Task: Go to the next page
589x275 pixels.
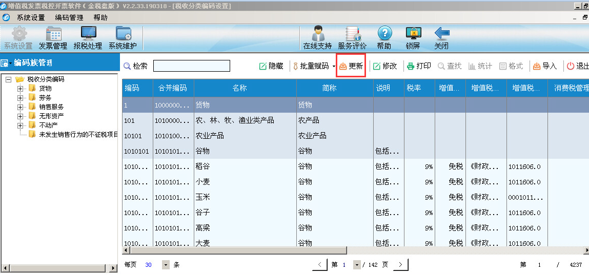Action: (x=400, y=265)
